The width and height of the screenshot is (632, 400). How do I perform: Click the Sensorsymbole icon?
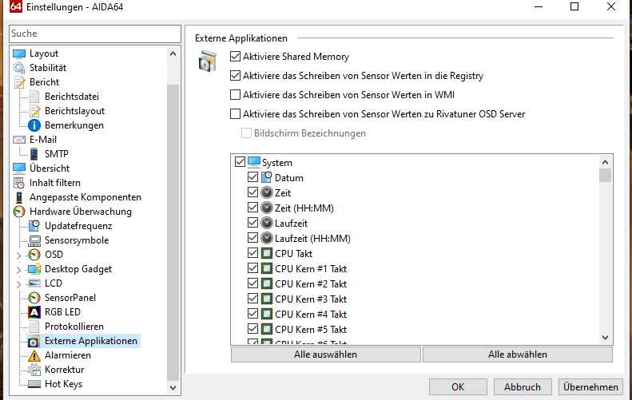coord(34,240)
